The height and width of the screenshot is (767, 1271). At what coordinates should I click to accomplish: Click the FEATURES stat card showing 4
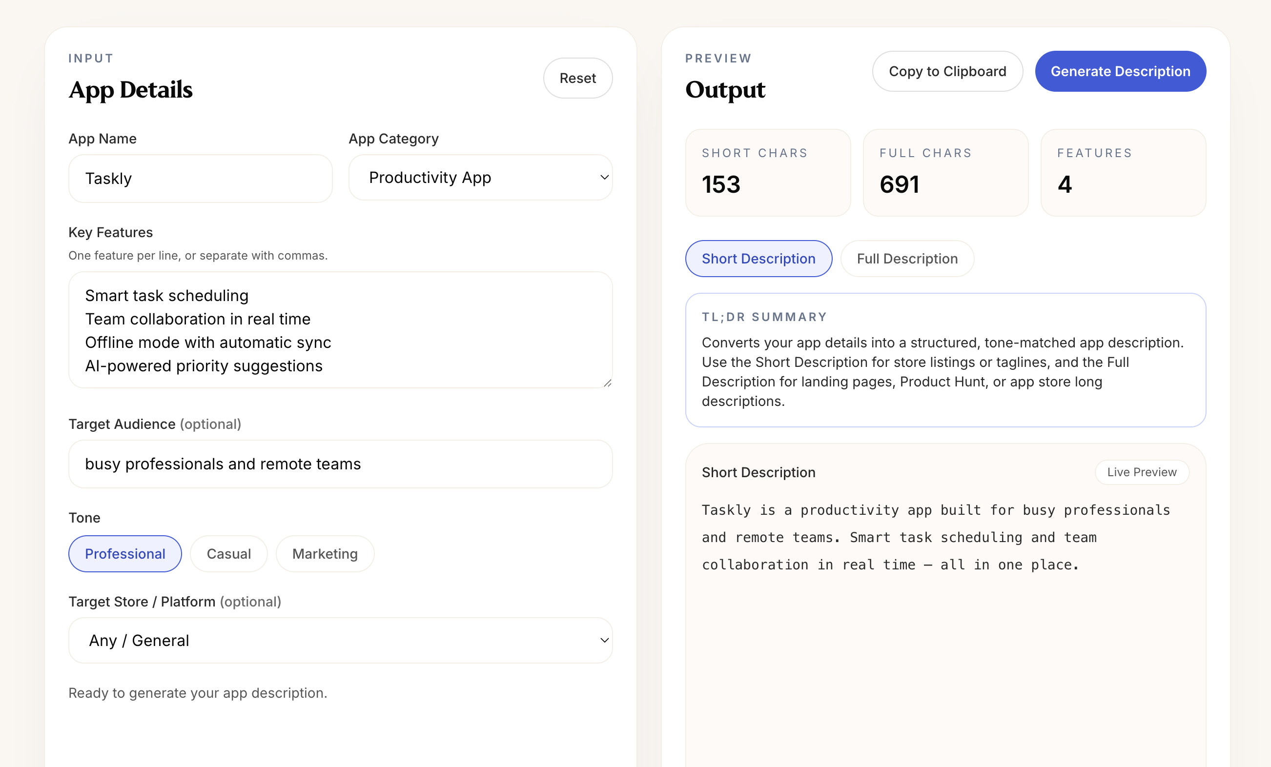1123,173
